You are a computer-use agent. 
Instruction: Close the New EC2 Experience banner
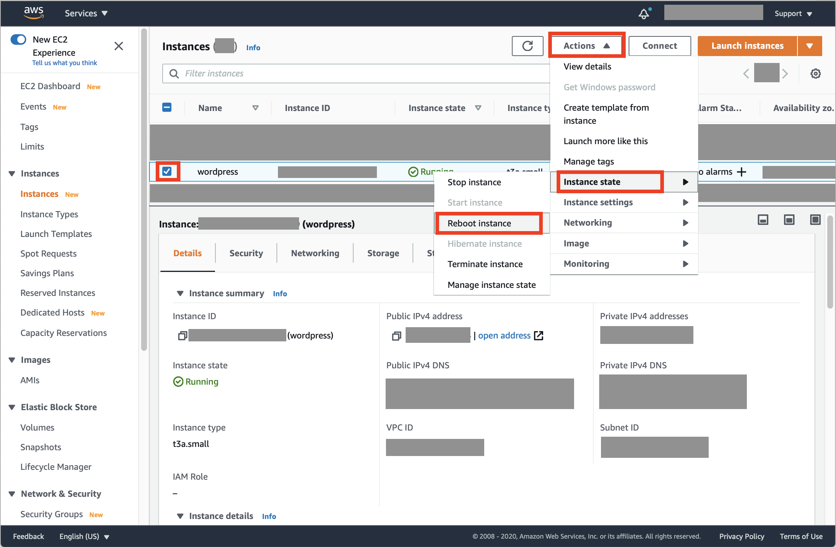pos(119,46)
